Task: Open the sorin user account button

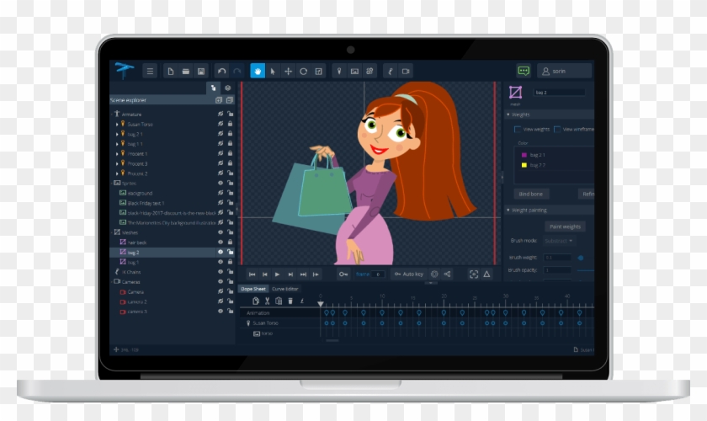Action: point(564,72)
